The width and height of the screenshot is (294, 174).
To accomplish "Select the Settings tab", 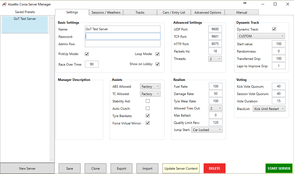I will coord(72,12).
